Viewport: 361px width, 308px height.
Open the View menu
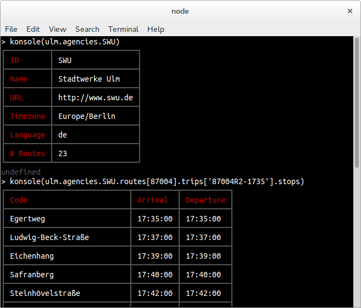pos(57,29)
